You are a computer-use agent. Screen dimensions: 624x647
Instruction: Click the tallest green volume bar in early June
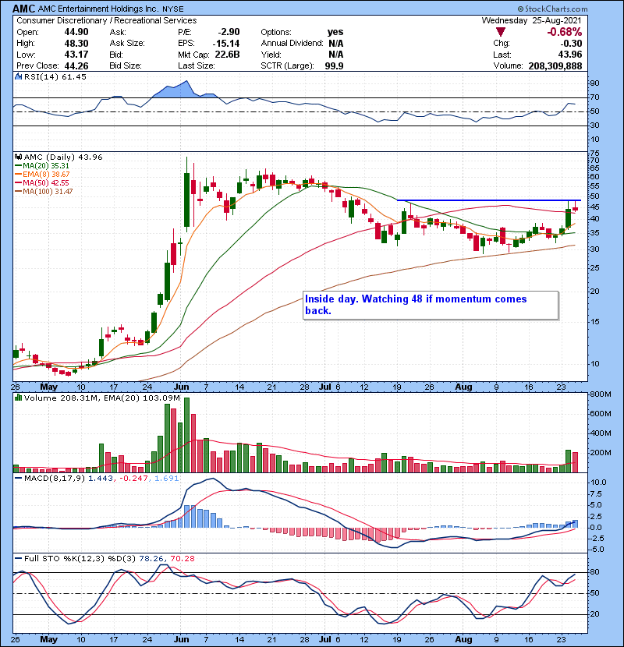point(186,435)
